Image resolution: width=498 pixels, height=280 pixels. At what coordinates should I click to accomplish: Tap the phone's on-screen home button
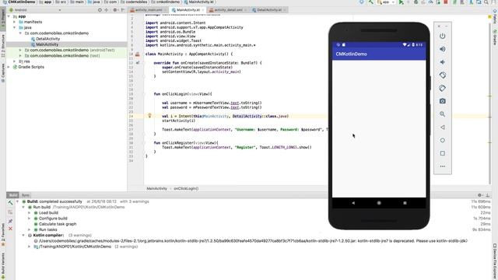(x=379, y=203)
